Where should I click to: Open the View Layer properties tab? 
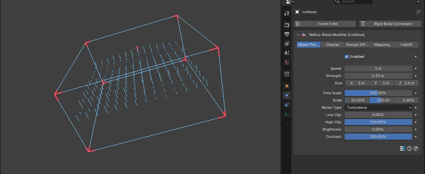[287, 43]
